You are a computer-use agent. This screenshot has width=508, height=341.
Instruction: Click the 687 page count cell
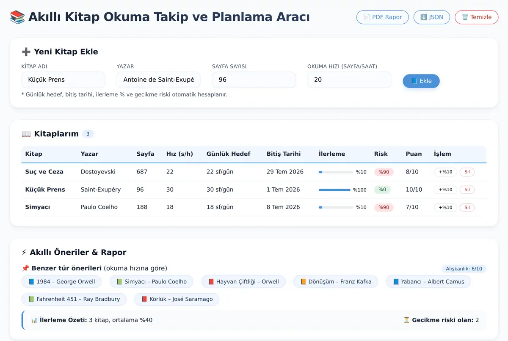click(x=142, y=172)
